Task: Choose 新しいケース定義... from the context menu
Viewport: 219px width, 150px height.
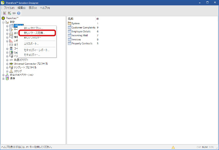Action: point(34,33)
